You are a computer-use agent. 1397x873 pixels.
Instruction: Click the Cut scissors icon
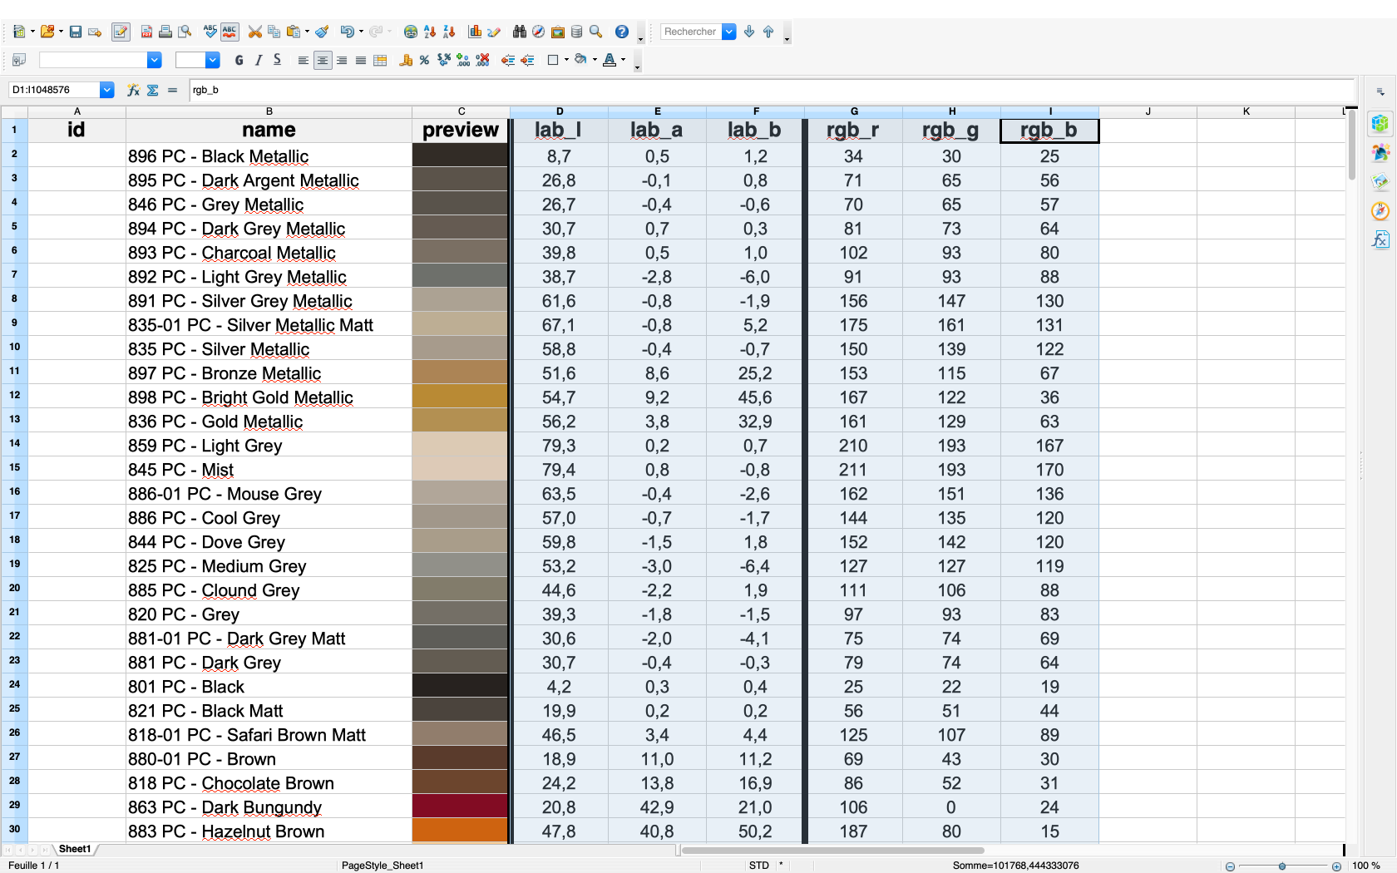click(255, 32)
